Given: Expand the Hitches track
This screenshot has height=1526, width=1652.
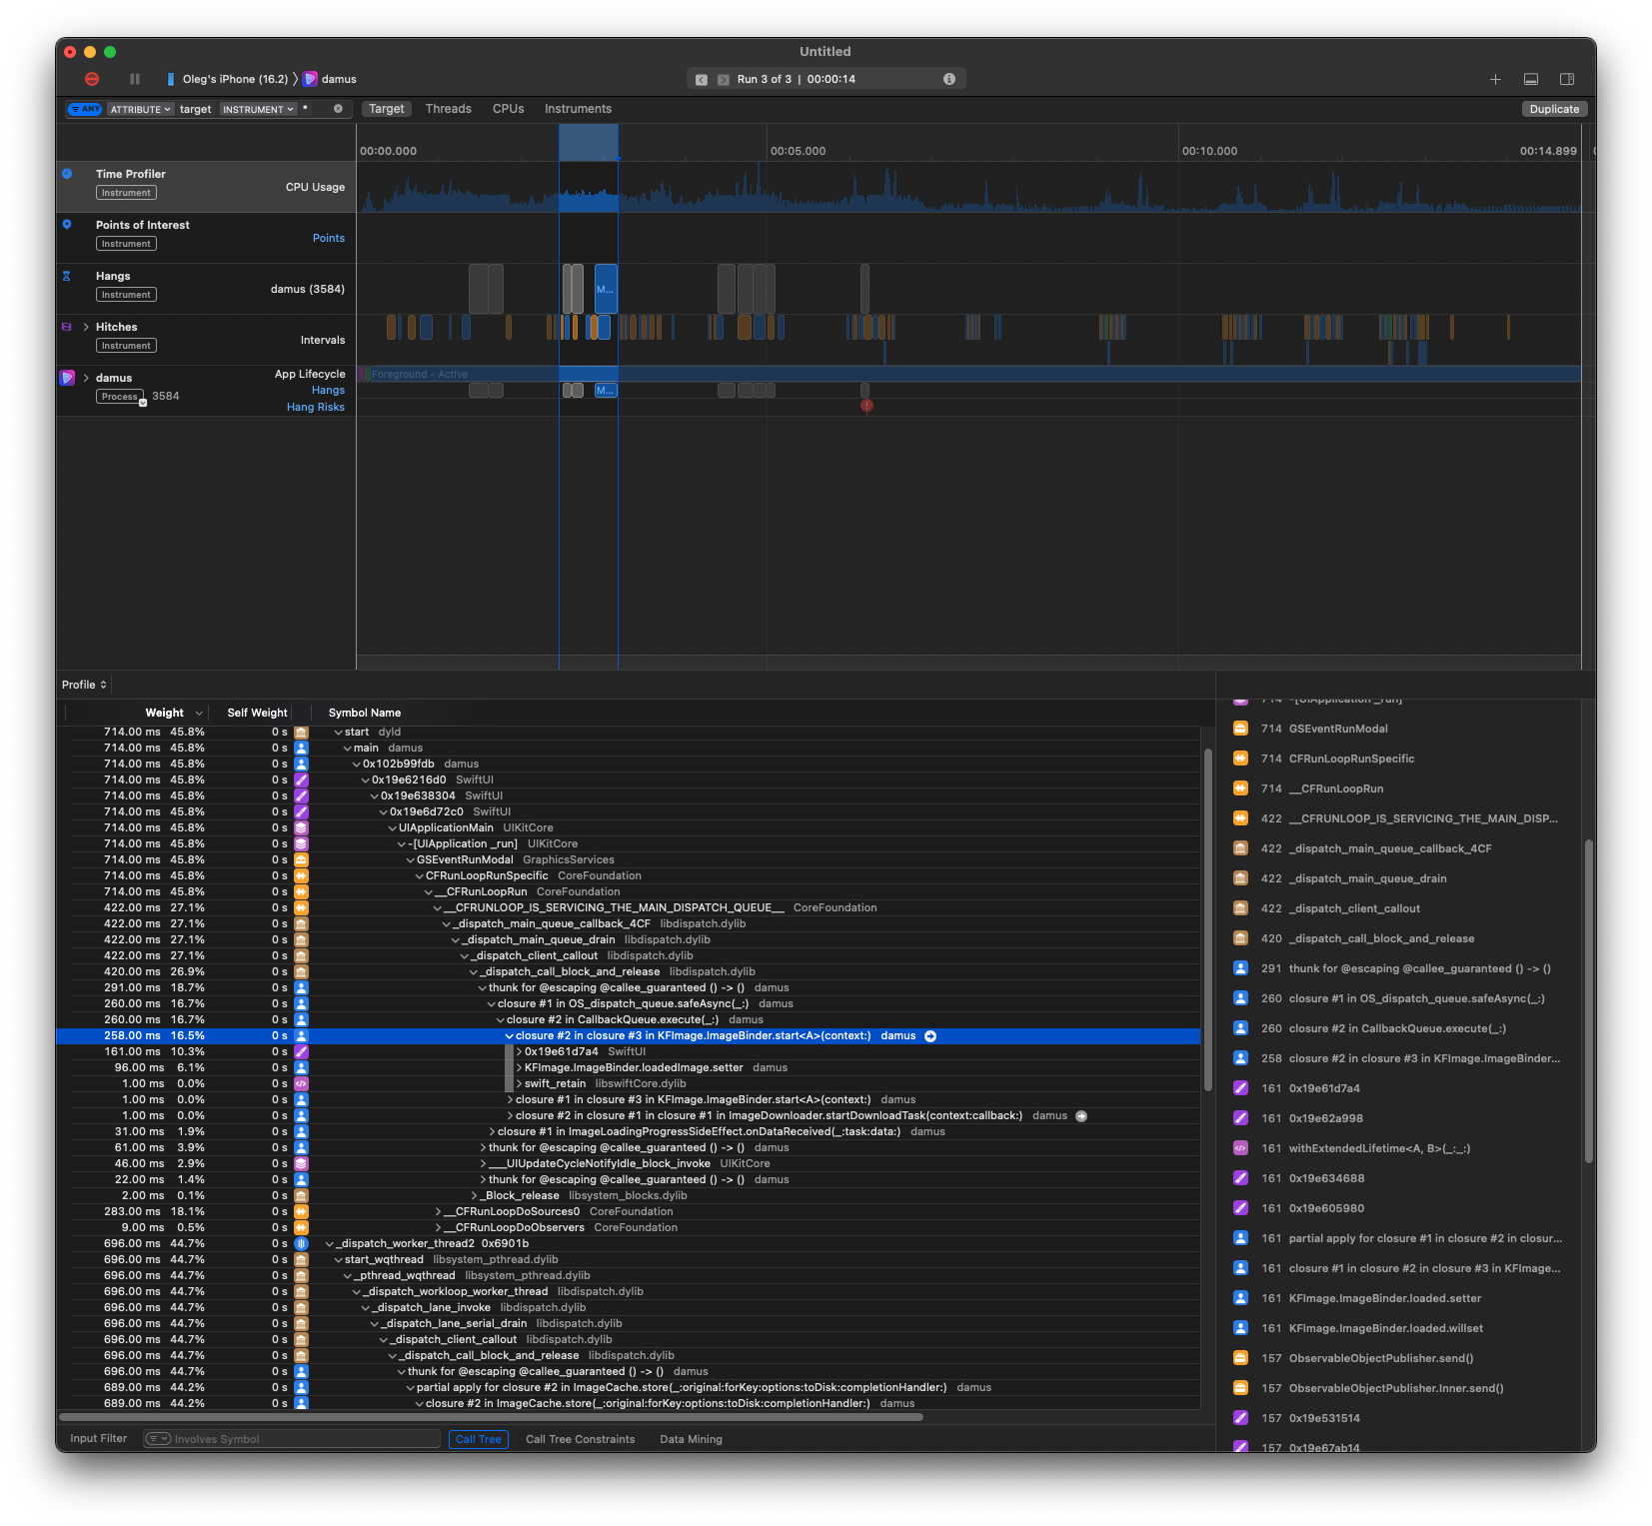Looking at the screenshot, I should click(86, 327).
